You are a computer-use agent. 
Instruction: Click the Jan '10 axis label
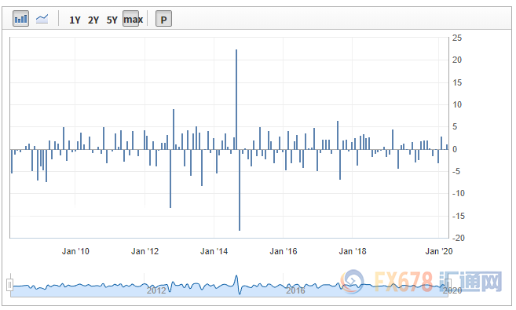pos(75,251)
